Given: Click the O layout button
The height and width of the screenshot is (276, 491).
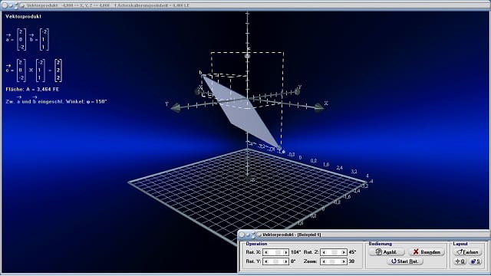Looking at the screenshot, I should point(460,261).
